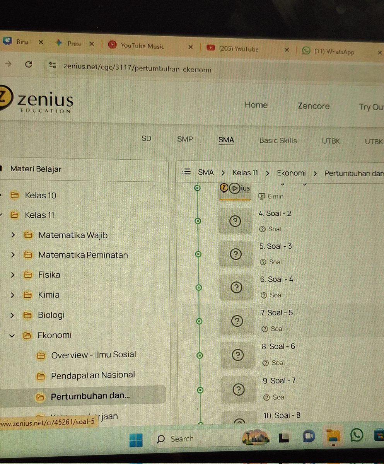Expand the Biologi chevron
This screenshot has width=384, height=464.
(x=12, y=315)
